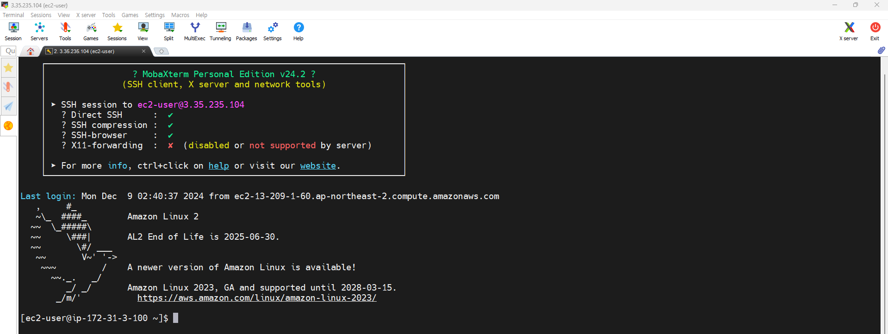Click the Quick connect search field
The image size is (888, 334).
[9, 51]
